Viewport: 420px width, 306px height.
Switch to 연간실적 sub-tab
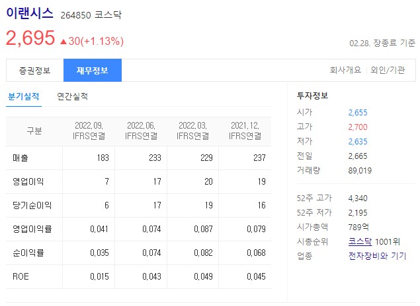72,96
